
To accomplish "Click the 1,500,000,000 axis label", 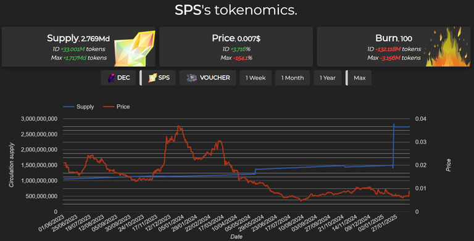I will coord(39,165).
